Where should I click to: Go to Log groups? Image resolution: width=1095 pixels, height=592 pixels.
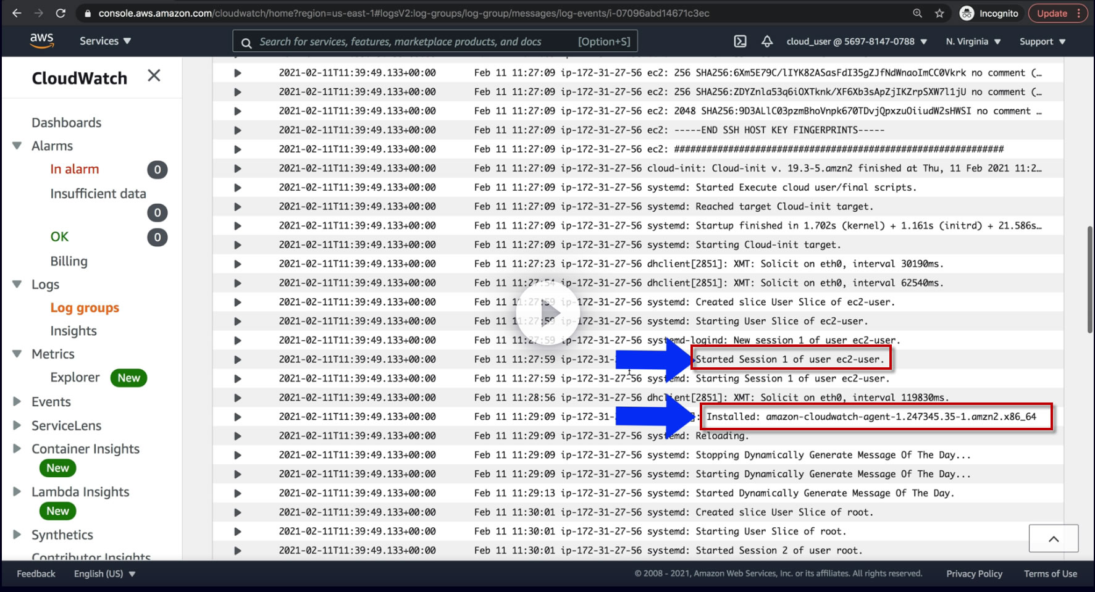click(x=85, y=307)
